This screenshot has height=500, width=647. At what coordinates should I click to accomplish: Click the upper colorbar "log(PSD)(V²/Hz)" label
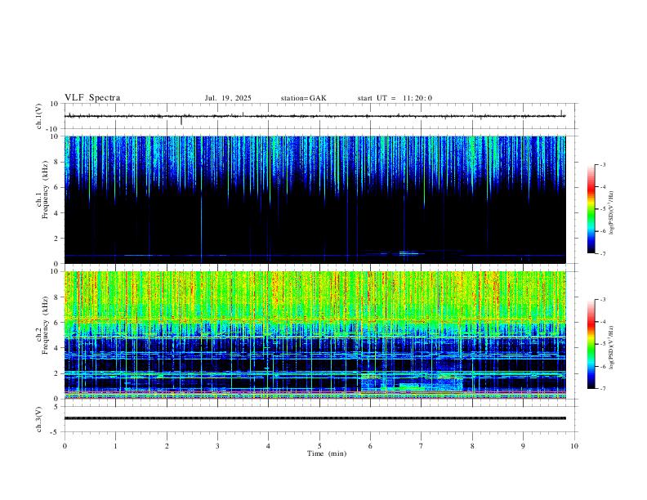click(x=612, y=213)
